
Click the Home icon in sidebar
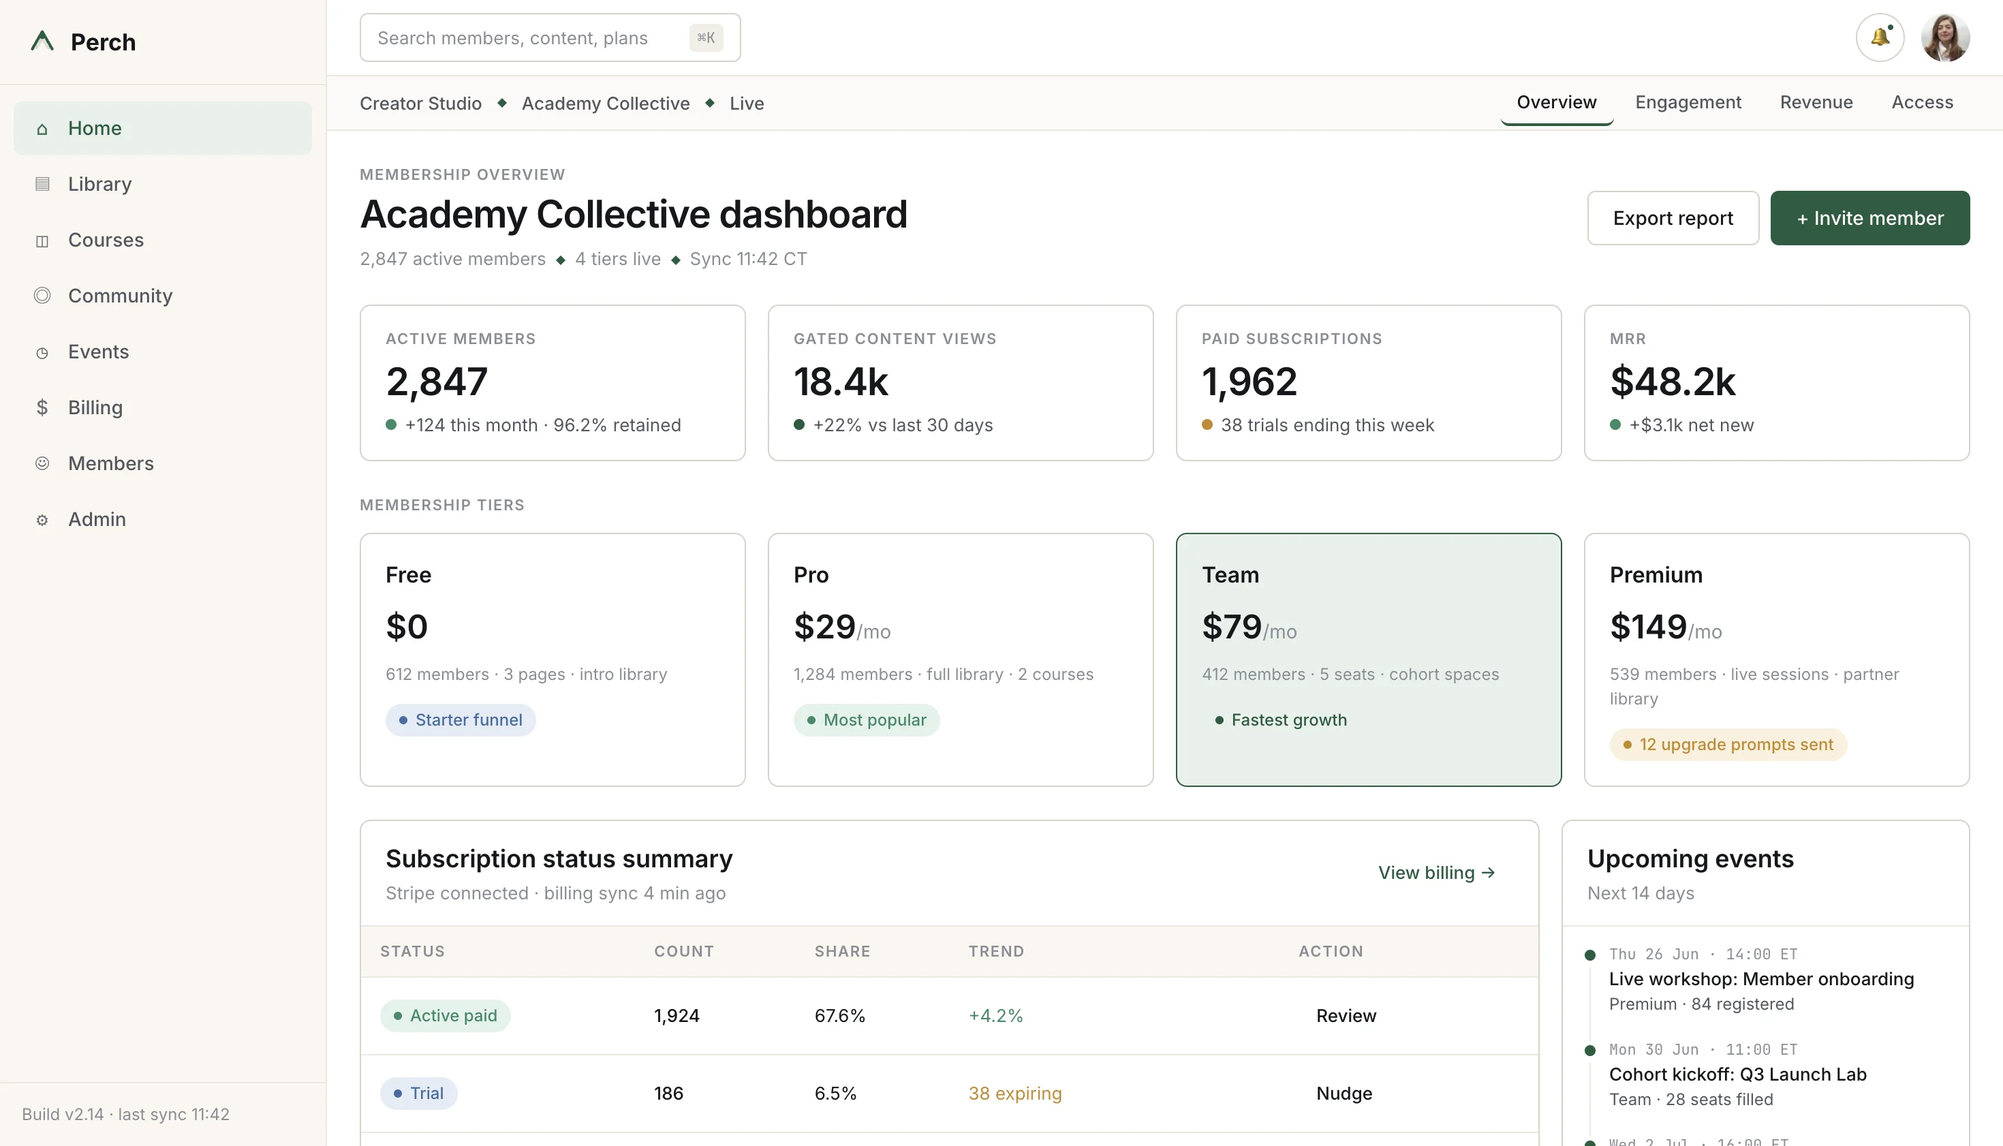[42, 128]
